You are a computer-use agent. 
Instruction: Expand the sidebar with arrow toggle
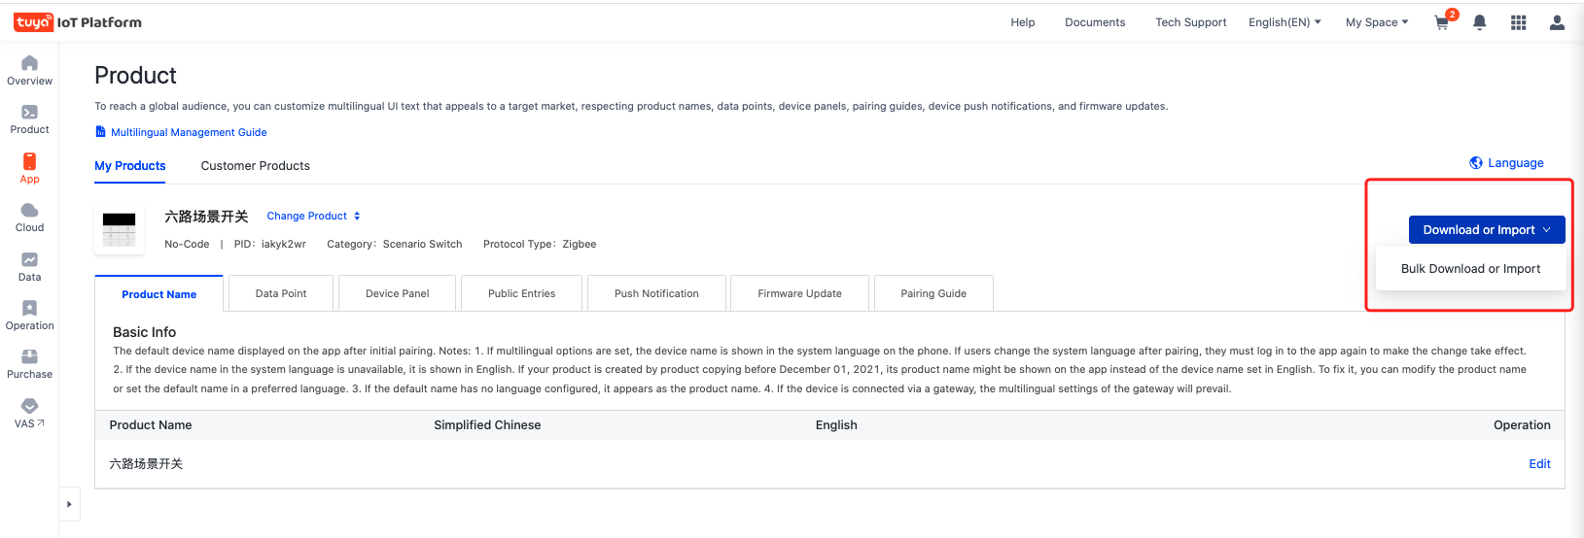(x=69, y=504)
